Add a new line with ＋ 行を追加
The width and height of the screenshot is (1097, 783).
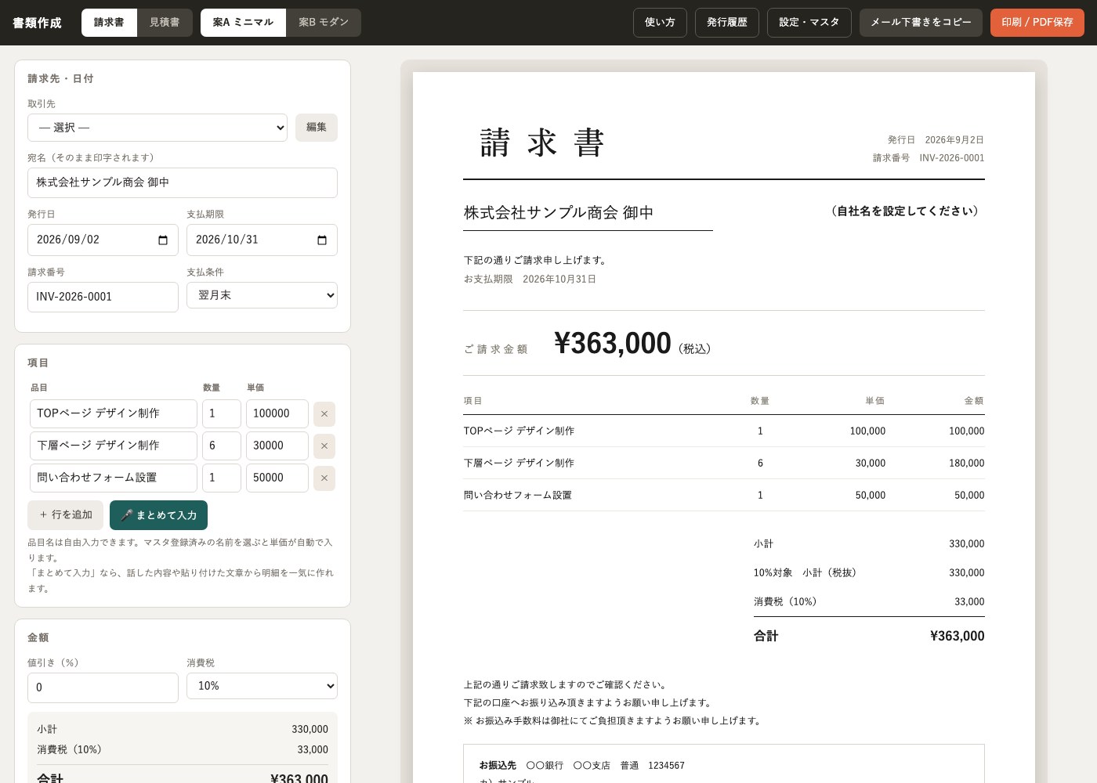coord(66,515)
